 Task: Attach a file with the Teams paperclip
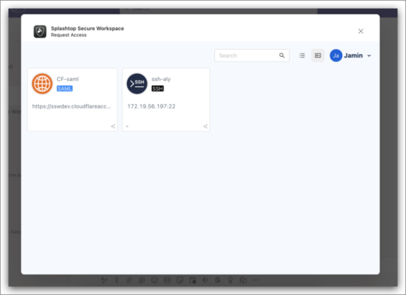(x=129, y=280)
